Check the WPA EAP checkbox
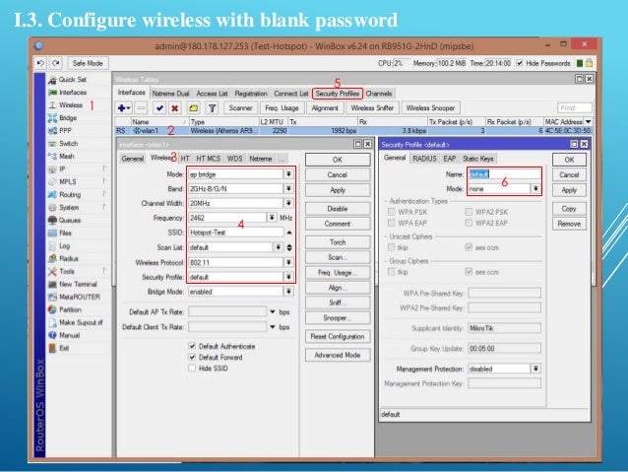The width and height of the screenshot is (628, 472). click(x=392, y=223)
